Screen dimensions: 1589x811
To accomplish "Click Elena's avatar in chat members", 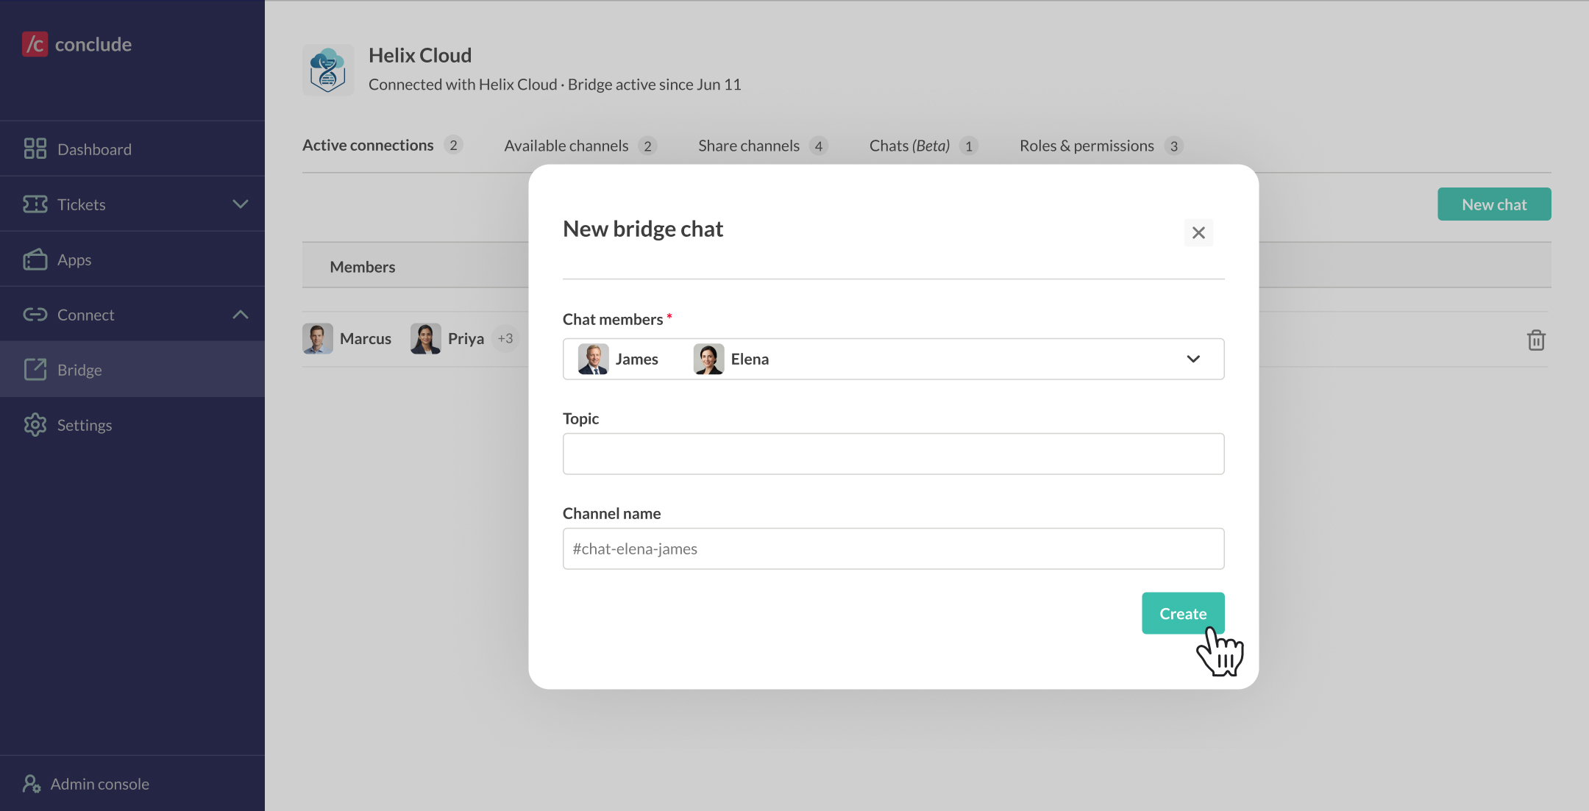I will tap(709, 359).
